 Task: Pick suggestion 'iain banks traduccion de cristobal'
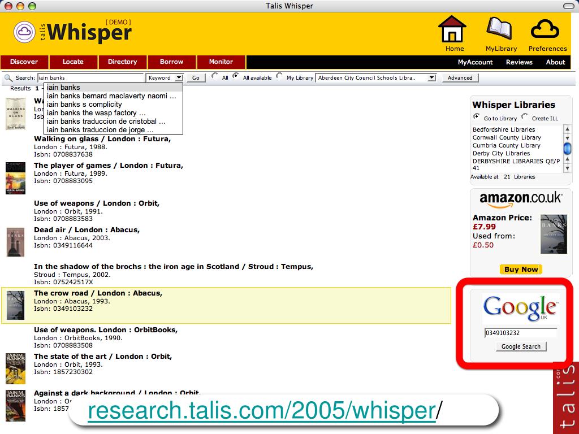[113, 121]
